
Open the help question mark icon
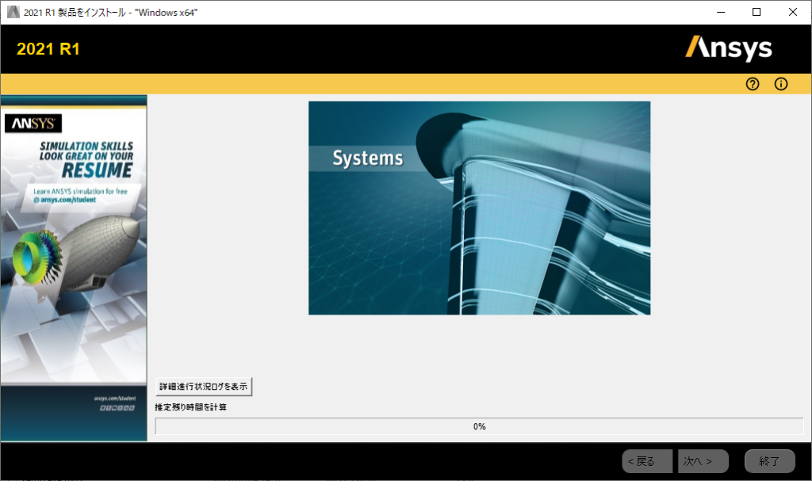point(753,84)
